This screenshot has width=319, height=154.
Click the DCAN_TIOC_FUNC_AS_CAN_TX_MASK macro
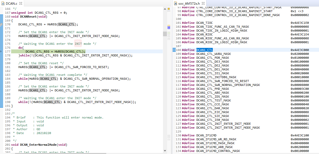point(223,26)
